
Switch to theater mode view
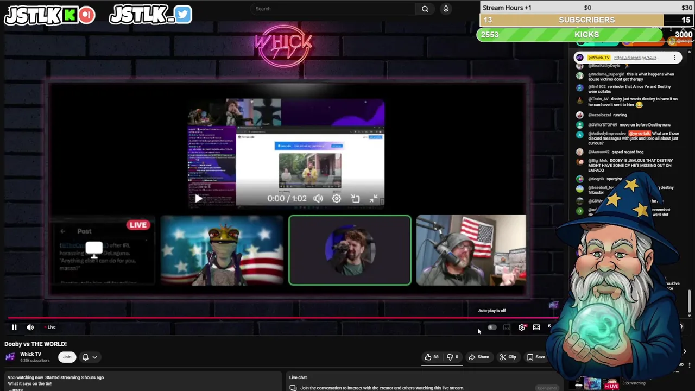pyautogui.click(x=536, y=327)
